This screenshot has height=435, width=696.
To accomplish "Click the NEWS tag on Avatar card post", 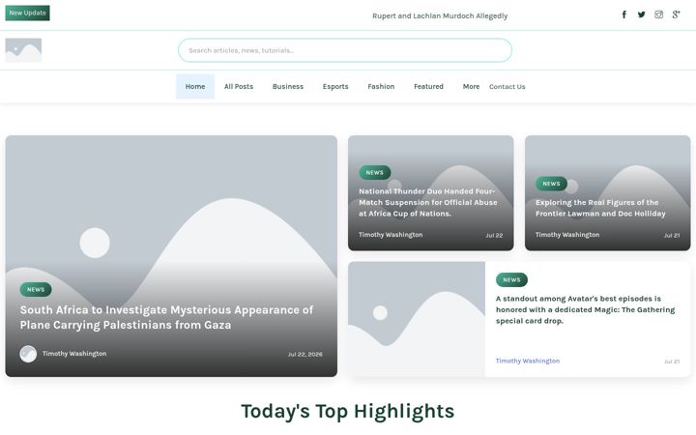I will pyautogui.click(x=511, y=280).
